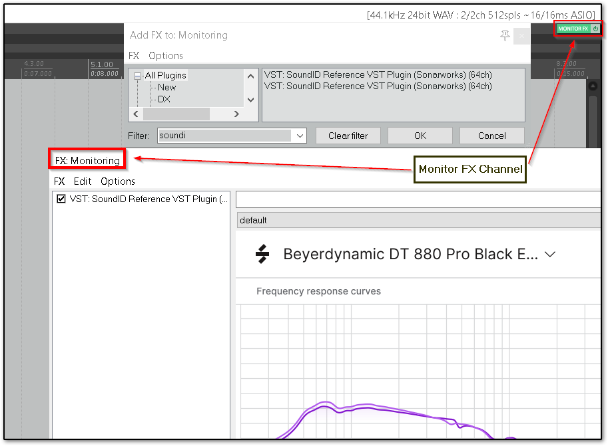
Task: Click the audio device status text showing 44.1kHz
Action: pyautogui.click(x=481, y=15)
